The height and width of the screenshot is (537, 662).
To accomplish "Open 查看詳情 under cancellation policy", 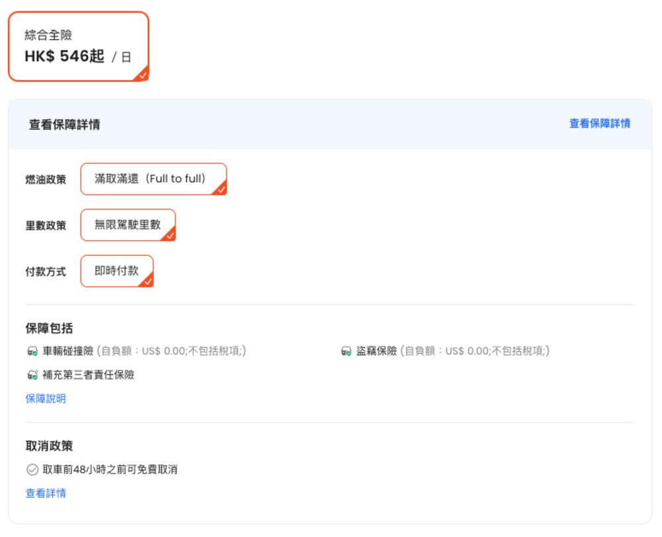I will 46,493.
